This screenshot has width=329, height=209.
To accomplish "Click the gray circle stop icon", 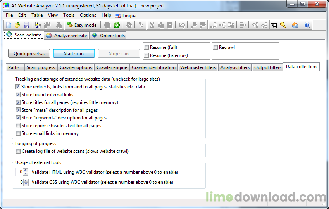I will [107, 25].
